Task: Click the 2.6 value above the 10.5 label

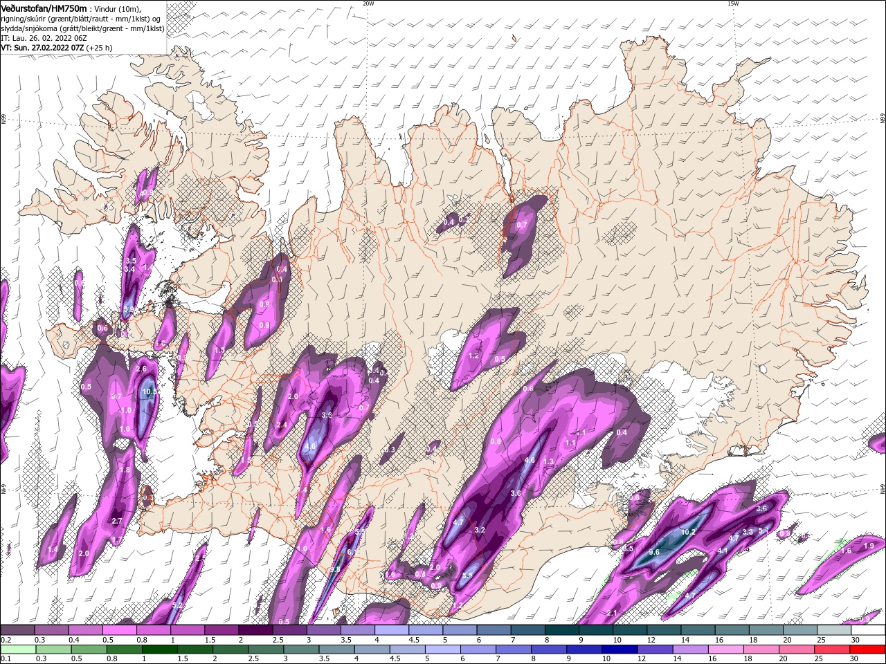Action: point(142,369)
